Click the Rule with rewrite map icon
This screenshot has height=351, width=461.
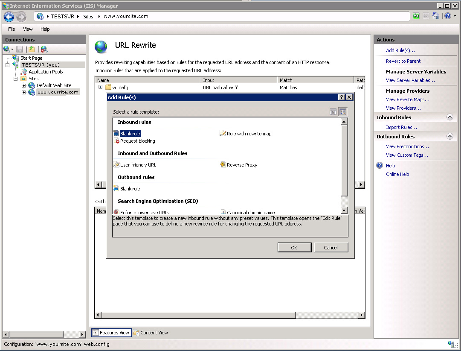pos(223,133)
